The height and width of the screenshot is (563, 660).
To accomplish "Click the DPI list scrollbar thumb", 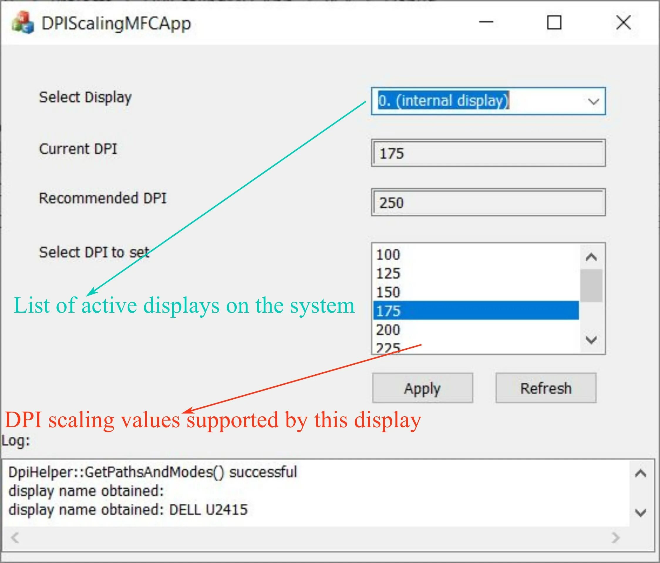I will 591,285.
